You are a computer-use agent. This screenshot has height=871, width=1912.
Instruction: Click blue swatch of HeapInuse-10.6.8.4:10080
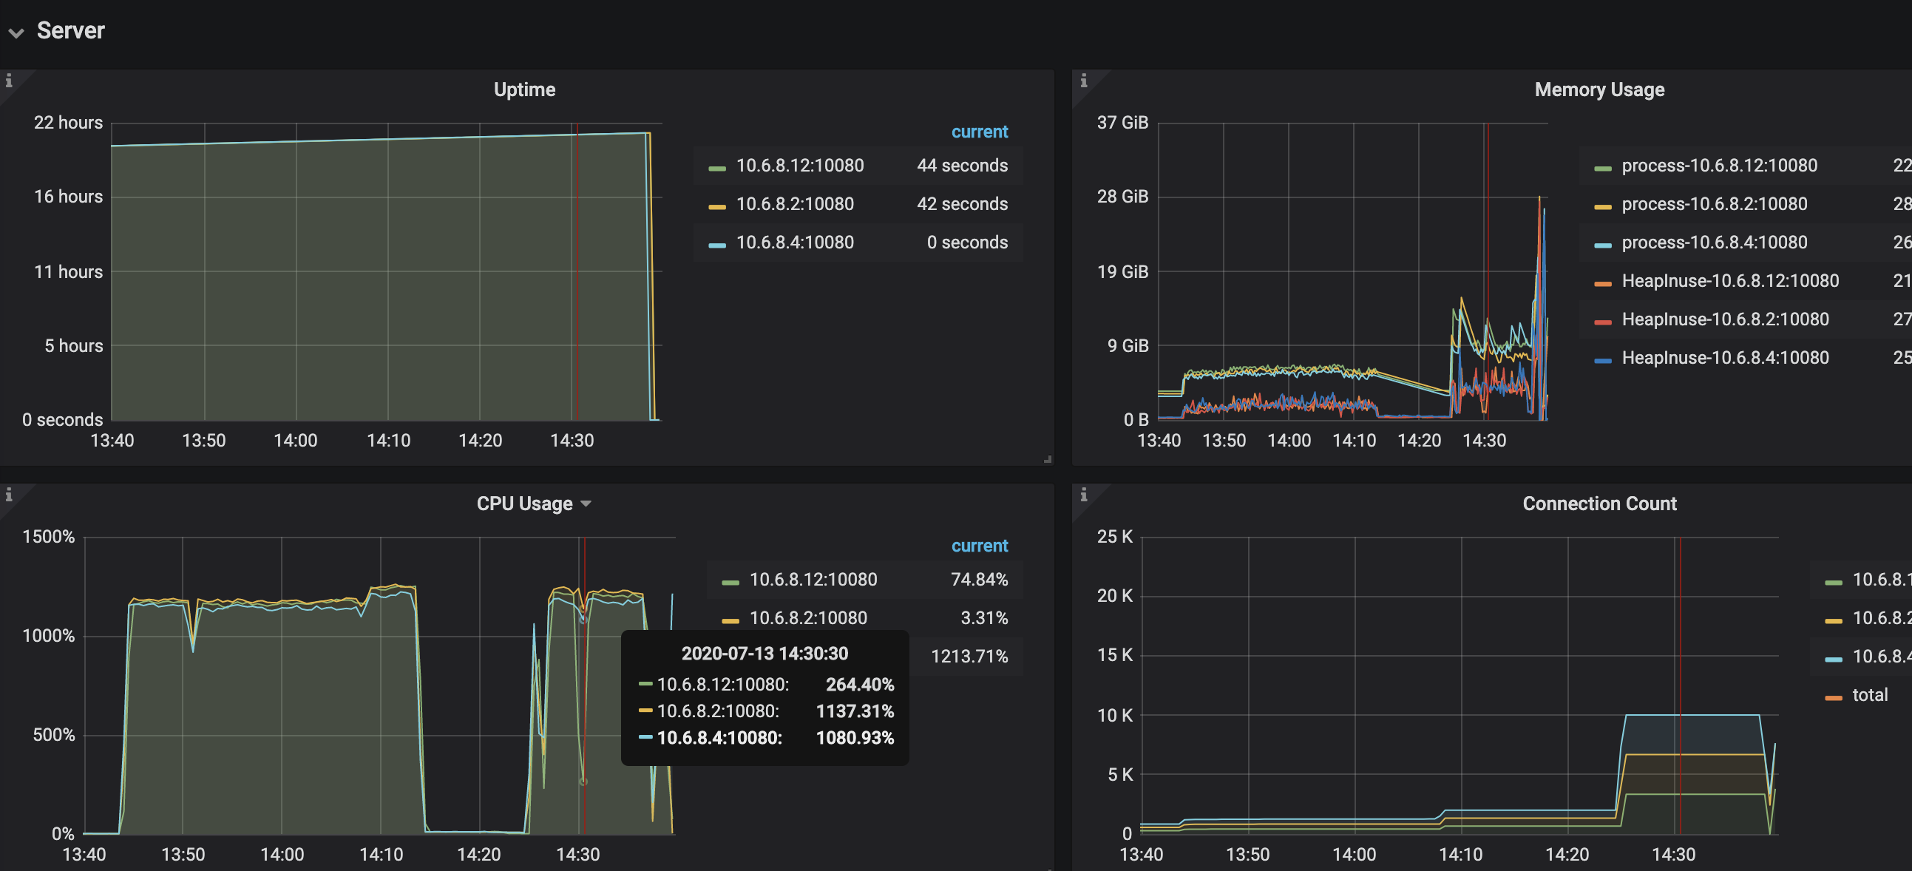click(1603, 361)
